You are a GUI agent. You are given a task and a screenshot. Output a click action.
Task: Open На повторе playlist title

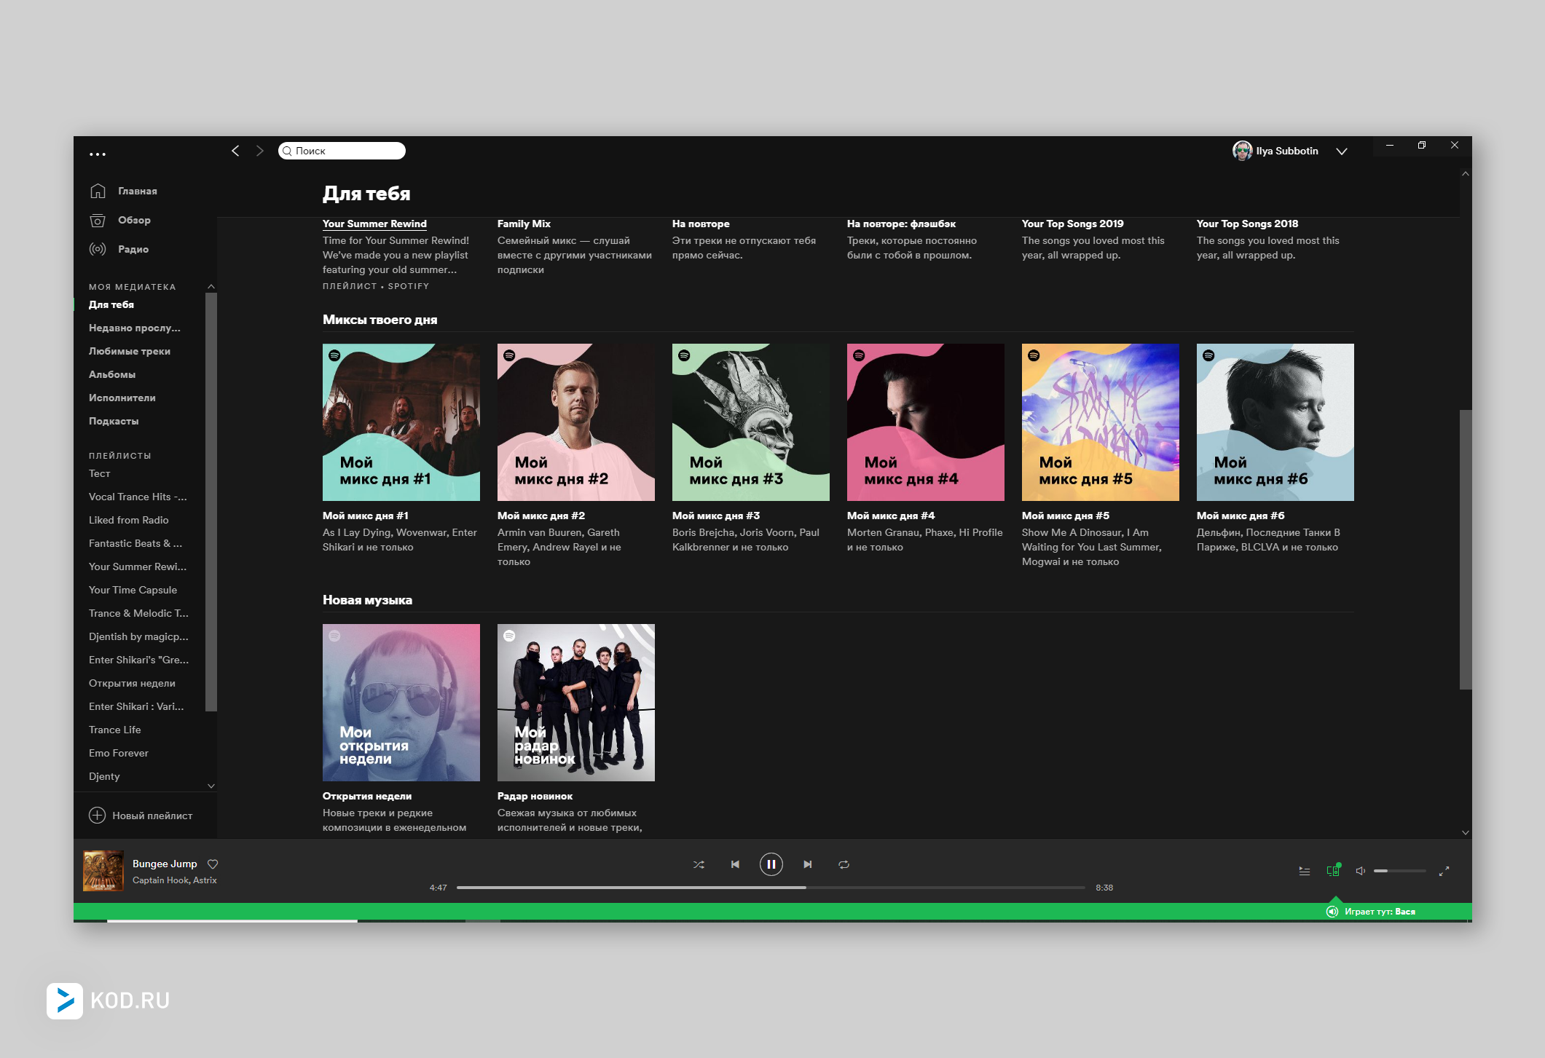[x=701, y=224]
